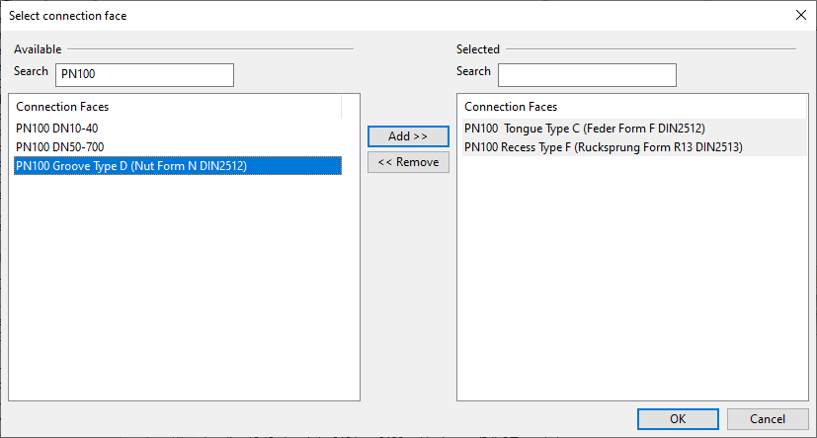Click the Selected group label

(x=478, y=48)
